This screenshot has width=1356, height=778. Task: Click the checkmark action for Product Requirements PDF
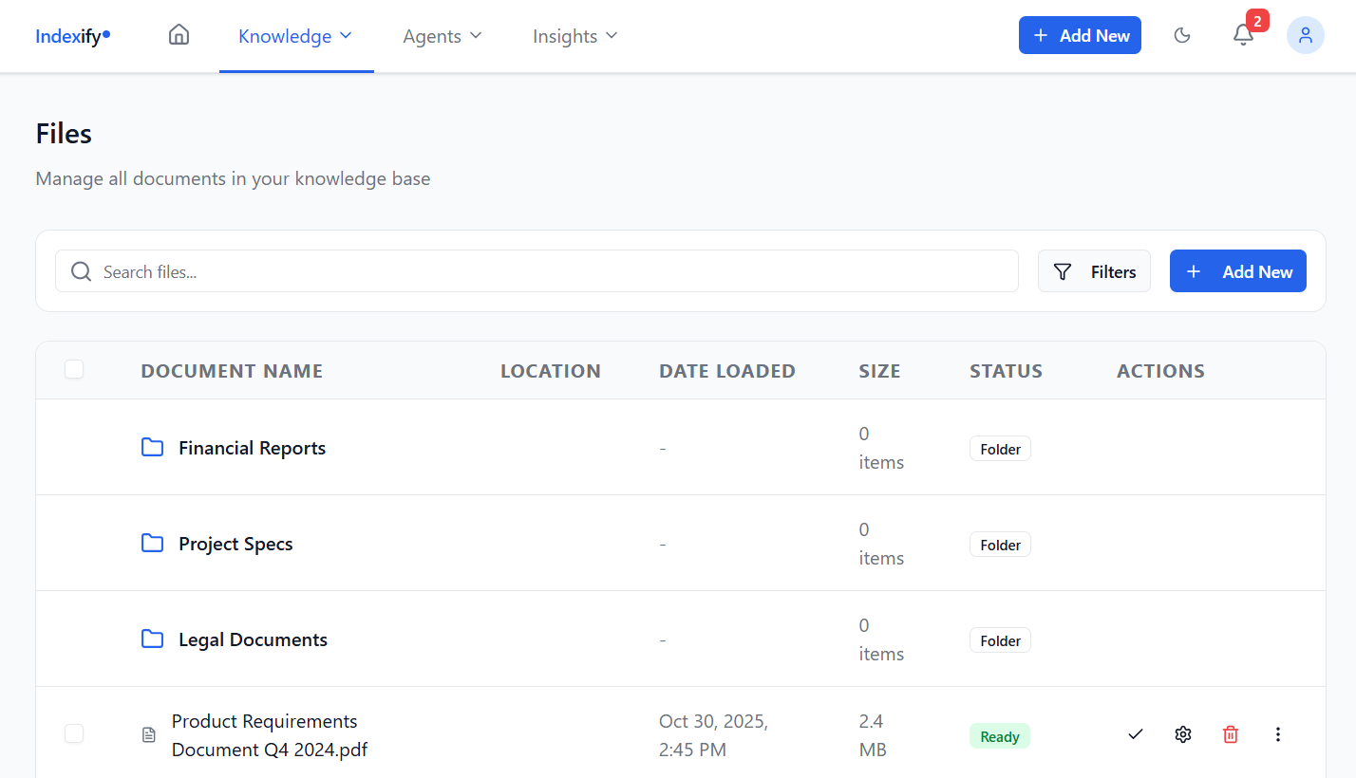pos(1135,733)
